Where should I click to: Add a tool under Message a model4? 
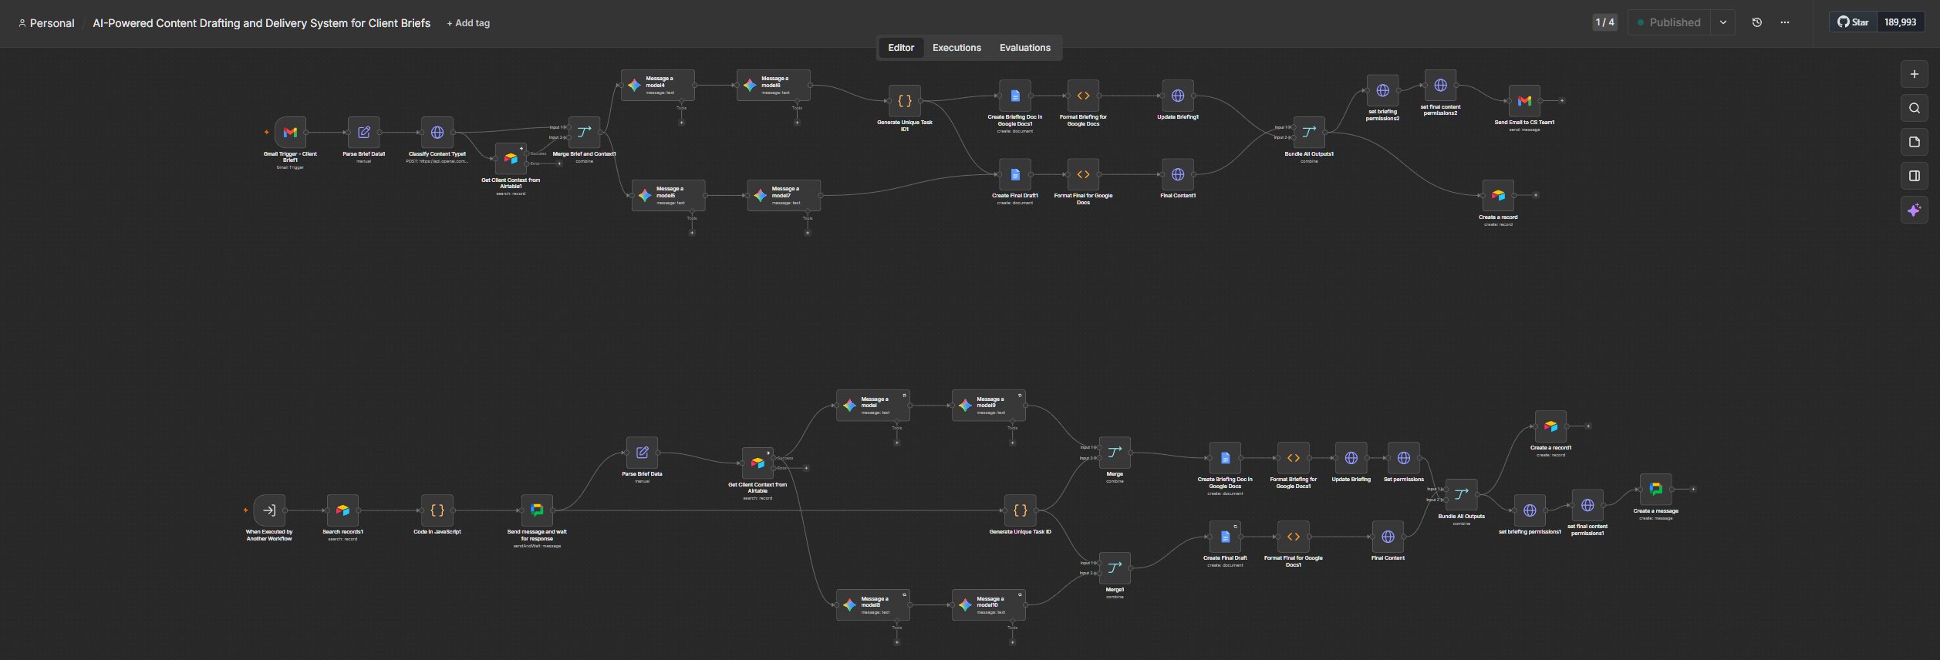coord(681,123)
